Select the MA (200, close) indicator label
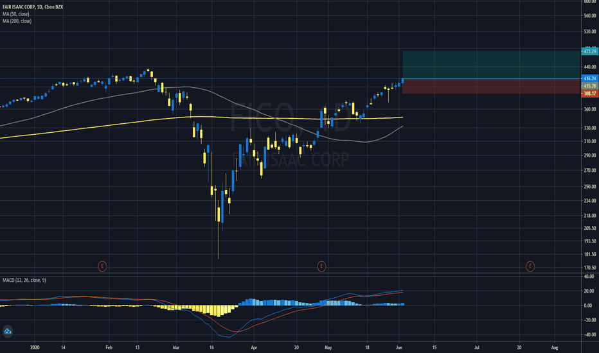Image resolution: width=599 pixels, height=353 pixels. (x=17, y=21)
